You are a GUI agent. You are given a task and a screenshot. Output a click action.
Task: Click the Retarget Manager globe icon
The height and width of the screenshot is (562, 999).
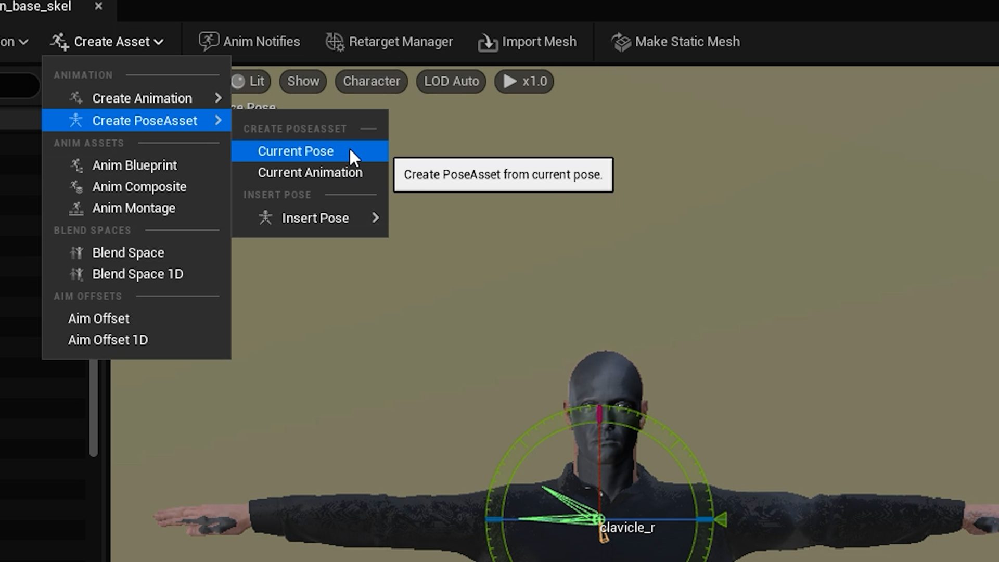point(335,42)
